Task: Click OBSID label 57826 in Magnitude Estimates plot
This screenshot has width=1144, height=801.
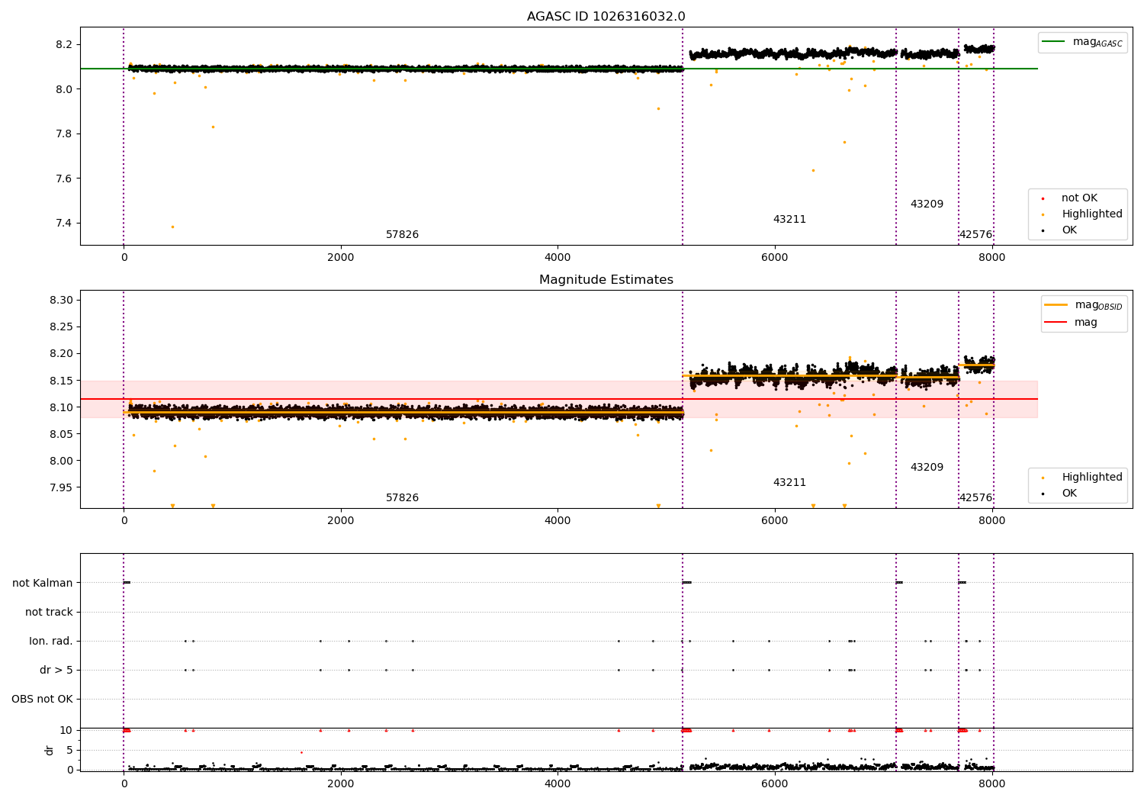Action: [x=402, y=498]
